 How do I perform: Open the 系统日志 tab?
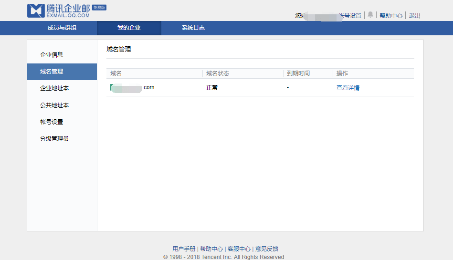(193, 28)
